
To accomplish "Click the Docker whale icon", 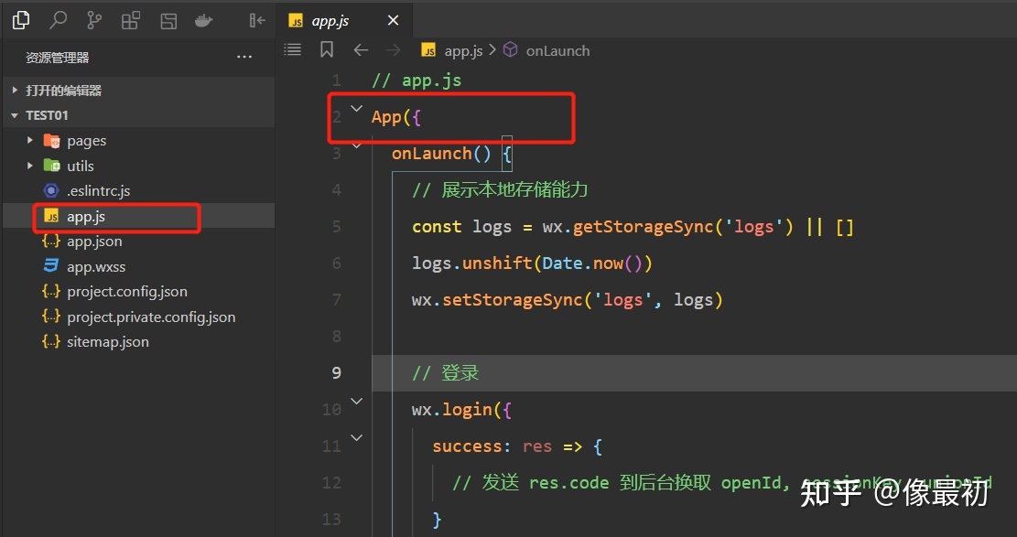I will (206, 20).
